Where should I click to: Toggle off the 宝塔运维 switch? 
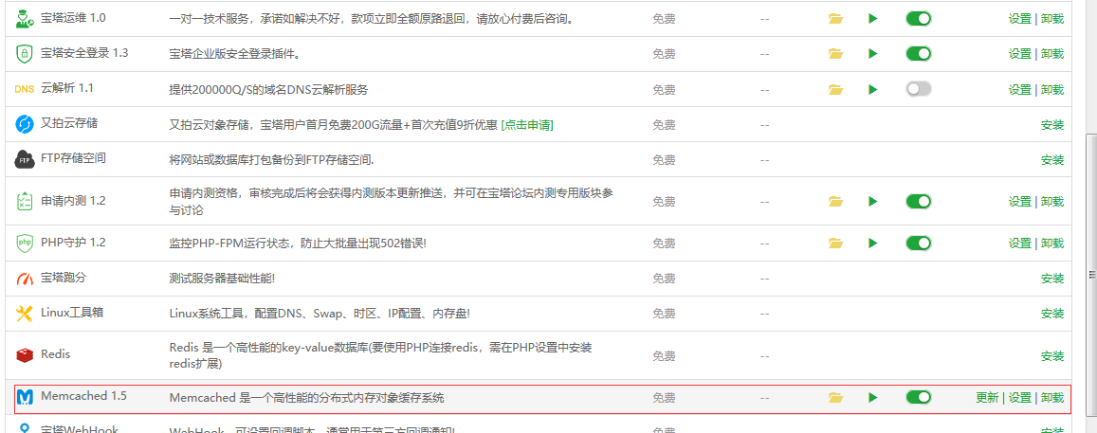919,19
